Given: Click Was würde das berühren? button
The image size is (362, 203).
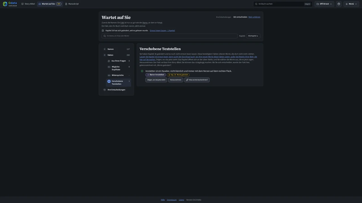Looking at the screenshot, I should tap(197, 80).
